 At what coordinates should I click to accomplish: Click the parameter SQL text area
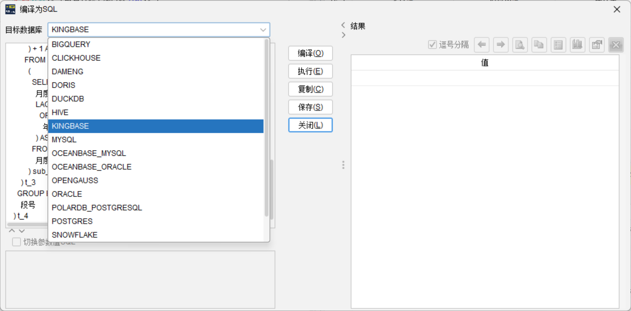(140, 280)
